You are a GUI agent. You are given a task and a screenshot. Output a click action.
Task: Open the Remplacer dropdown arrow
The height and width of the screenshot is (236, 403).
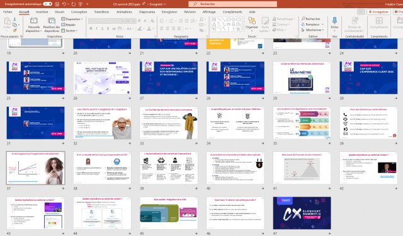click(323, 24)
